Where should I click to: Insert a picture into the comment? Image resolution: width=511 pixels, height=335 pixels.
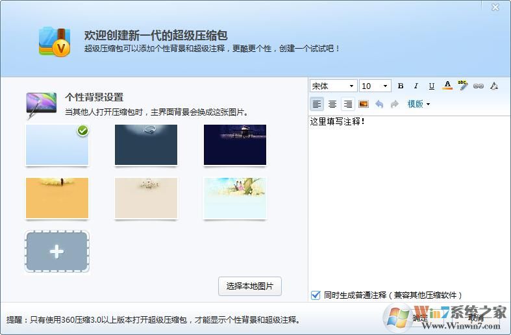point(364,104)
